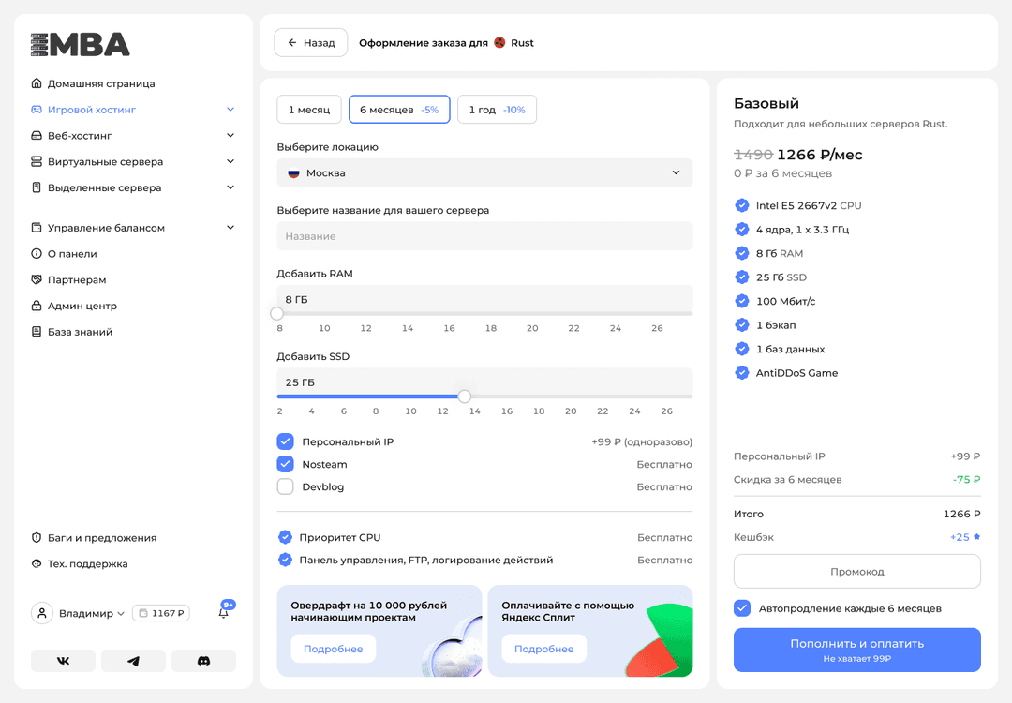Click the user avatar icon for Владимир
This screenshot has width=1012, height=703.
(42, 613)
